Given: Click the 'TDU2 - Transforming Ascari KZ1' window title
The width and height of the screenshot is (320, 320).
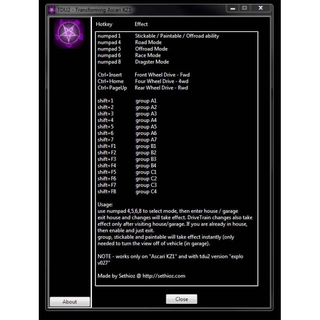Looking at the screenshot, I should click(94, 10).
